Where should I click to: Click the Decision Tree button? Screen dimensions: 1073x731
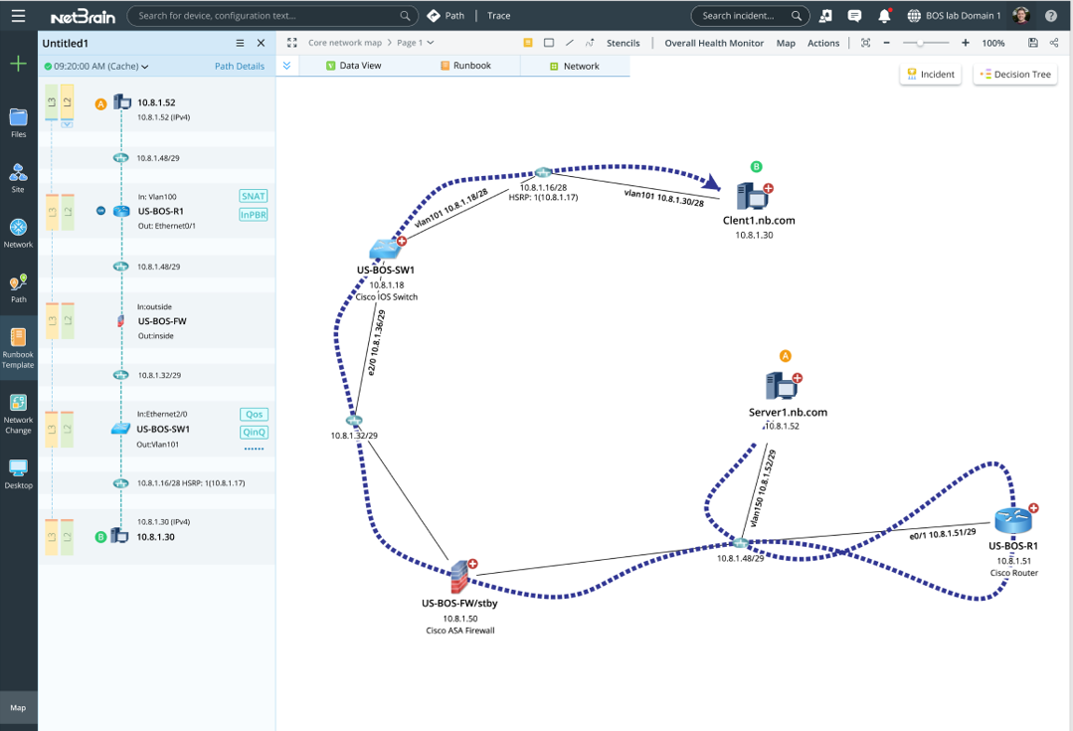click(x=1014, y=75)
